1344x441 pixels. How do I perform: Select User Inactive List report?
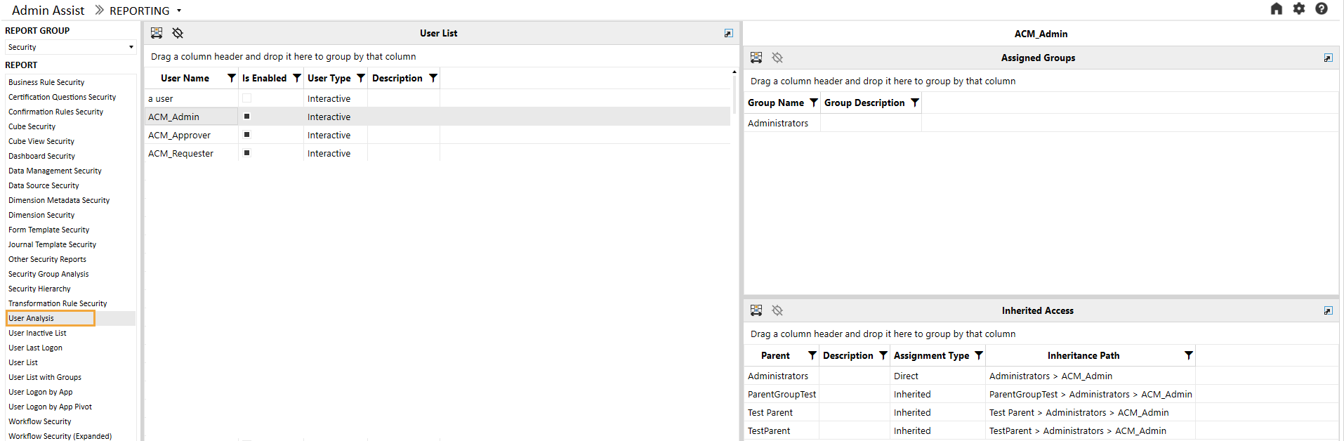point(37,333)
